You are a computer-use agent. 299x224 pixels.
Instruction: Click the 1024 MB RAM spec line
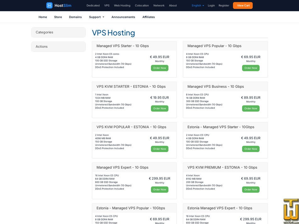pyautogui.click(x=103, y=98)
